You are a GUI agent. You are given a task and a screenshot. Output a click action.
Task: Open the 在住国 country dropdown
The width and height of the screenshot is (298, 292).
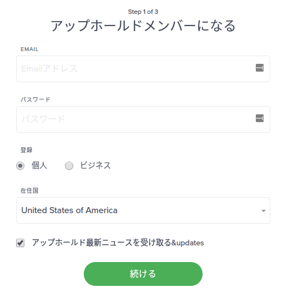(143, 210)
